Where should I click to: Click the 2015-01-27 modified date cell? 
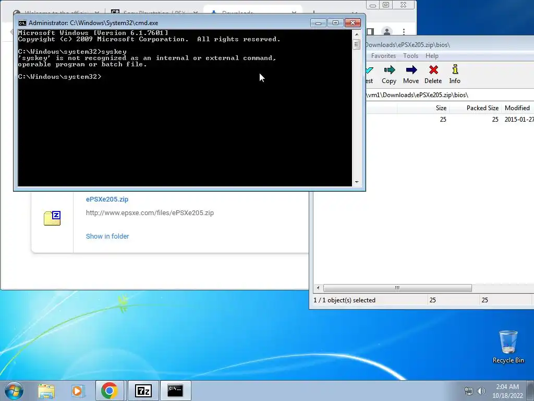coord(519,120)
